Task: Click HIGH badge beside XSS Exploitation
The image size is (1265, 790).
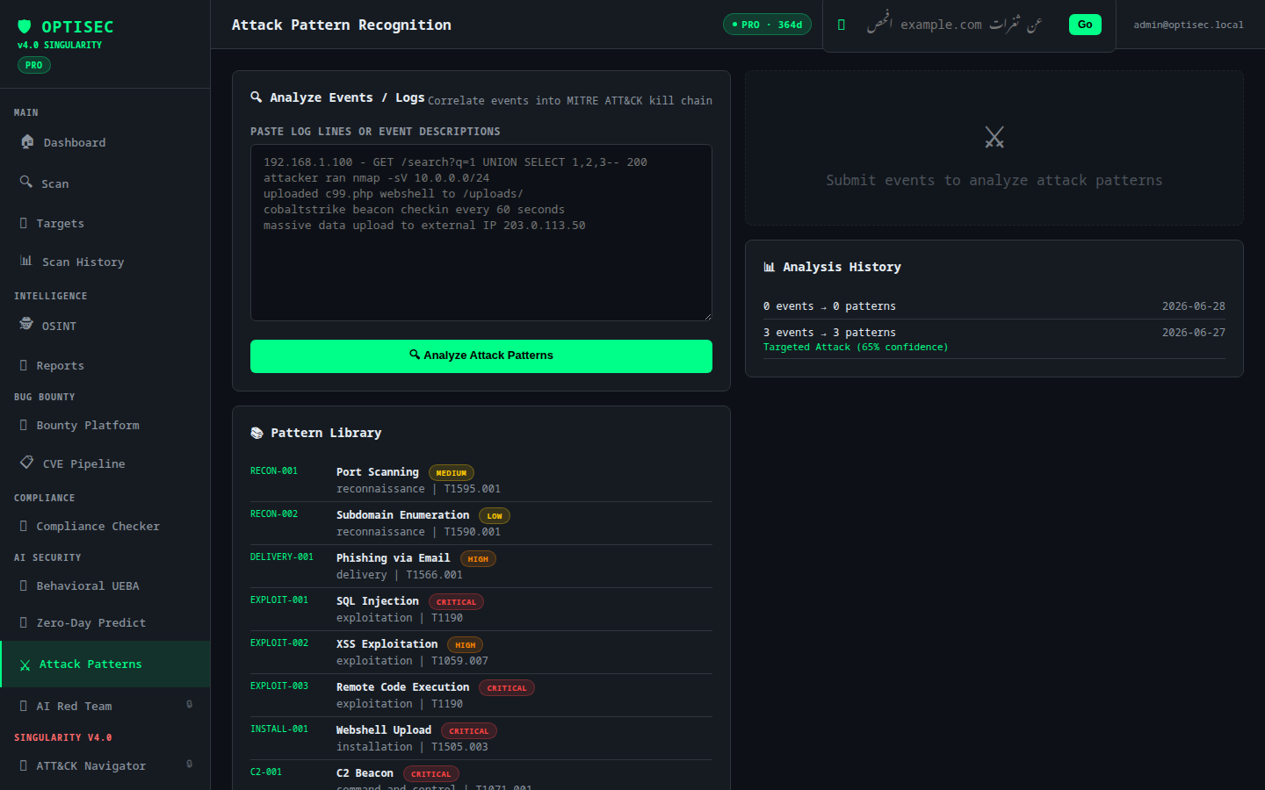Action: 466,645
